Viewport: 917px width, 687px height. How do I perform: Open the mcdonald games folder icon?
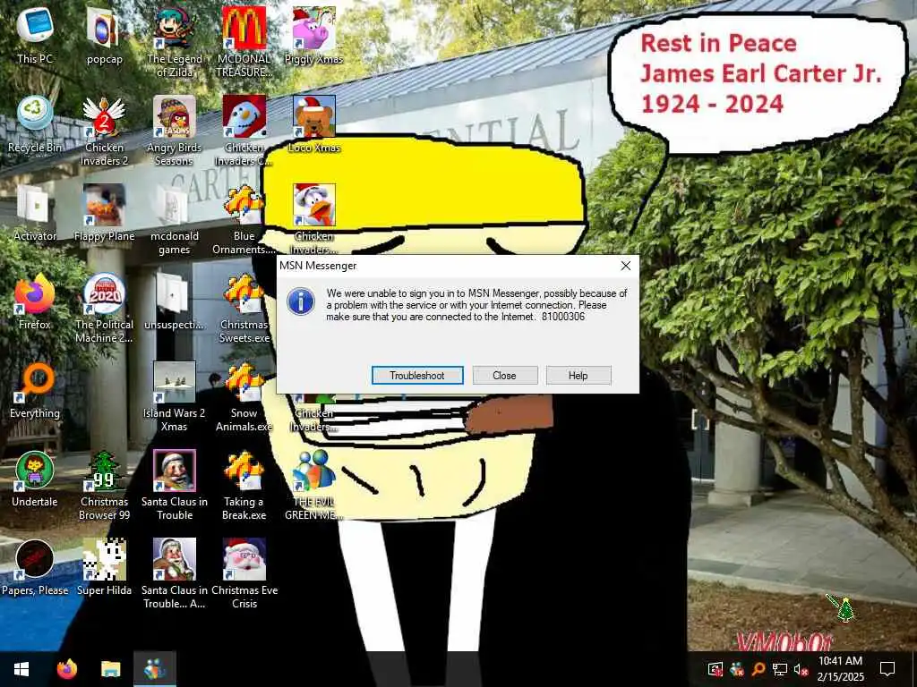pyautogui.click(x=175, y=220)
